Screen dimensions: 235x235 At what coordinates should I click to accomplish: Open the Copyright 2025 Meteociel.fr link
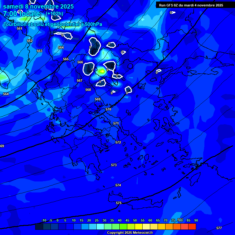pyautogui.click(x=130, y=233)
